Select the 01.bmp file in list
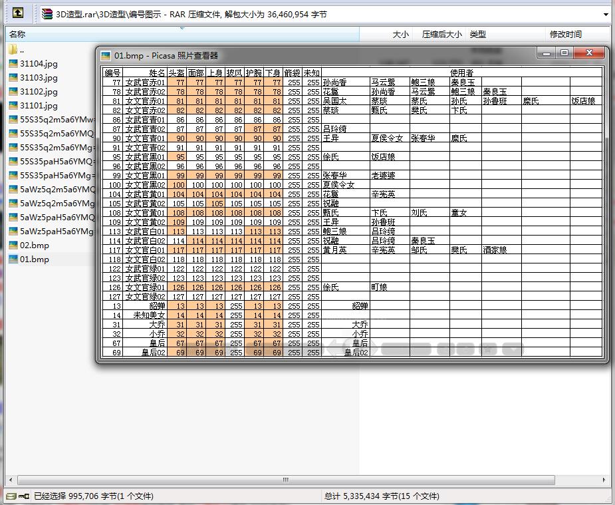This screenshot has width=615, height=505. (x=34, y=259)
